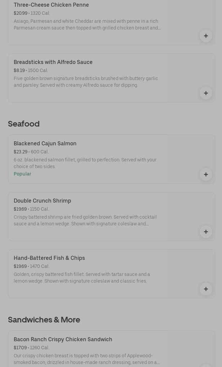
Task: Open the Double Crunch Shrimp title
Action: [42, 201]
